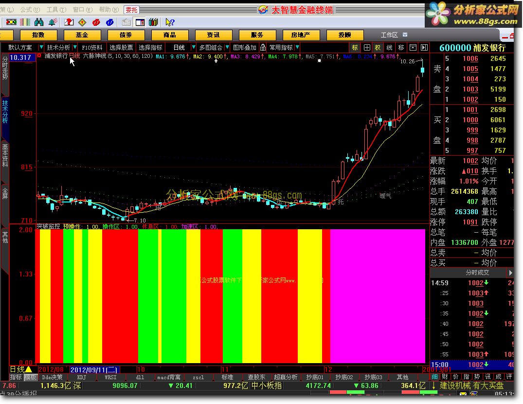Toggle the 标 indicator button
The width and height of the screenshot is (523, 404).
click(355, 48)
